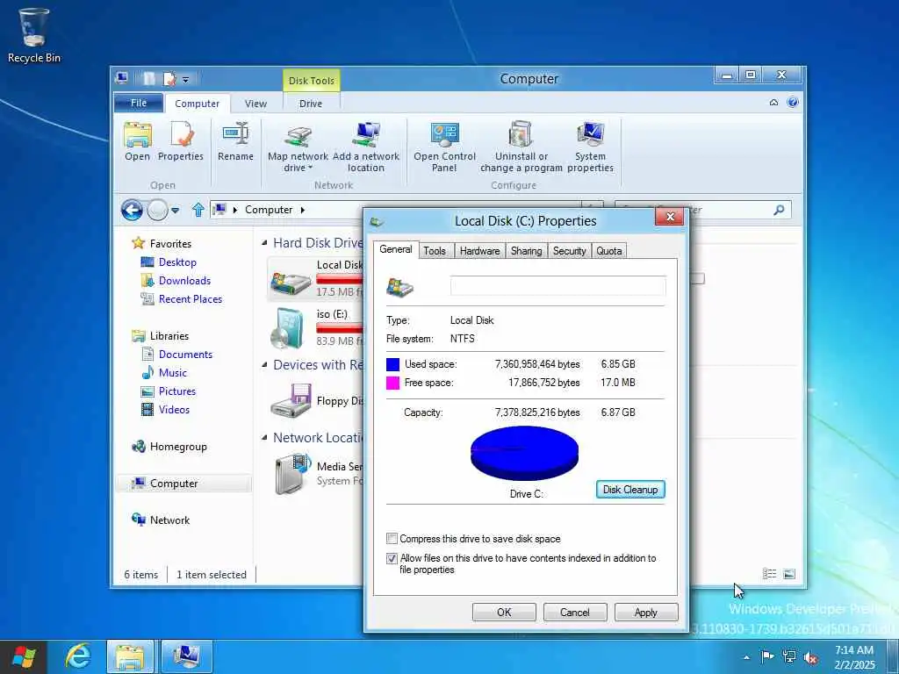Click OK in Properties dialog
This screenshot has height=674, width=899.
(504, 612)
